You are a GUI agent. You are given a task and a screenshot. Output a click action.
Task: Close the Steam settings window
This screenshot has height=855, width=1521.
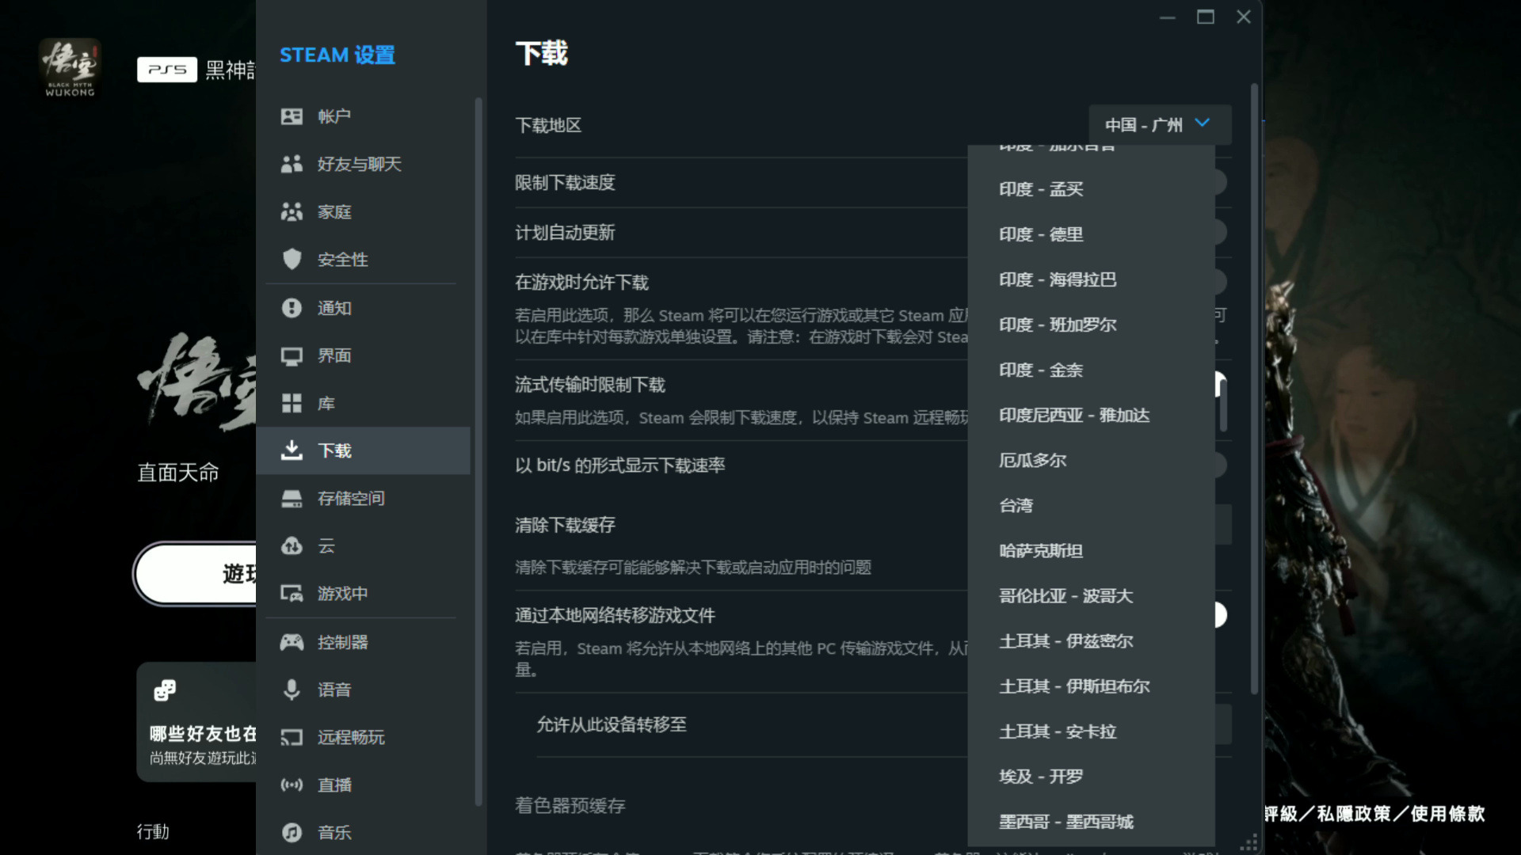1243,17
